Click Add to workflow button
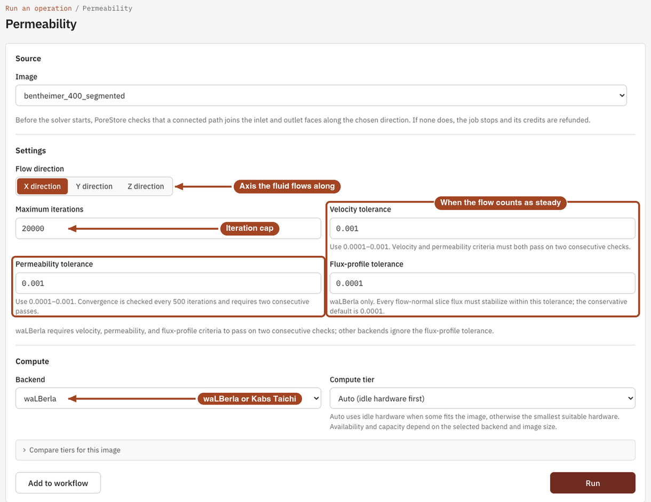This screenshot has width=651, height=502. pyautogui.click(x=58, y=483)
